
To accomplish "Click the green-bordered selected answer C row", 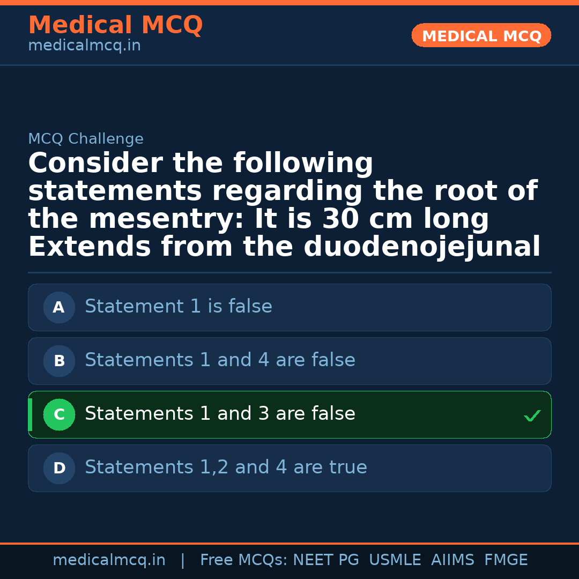I will pyautogui.click(x=289, y=414).
